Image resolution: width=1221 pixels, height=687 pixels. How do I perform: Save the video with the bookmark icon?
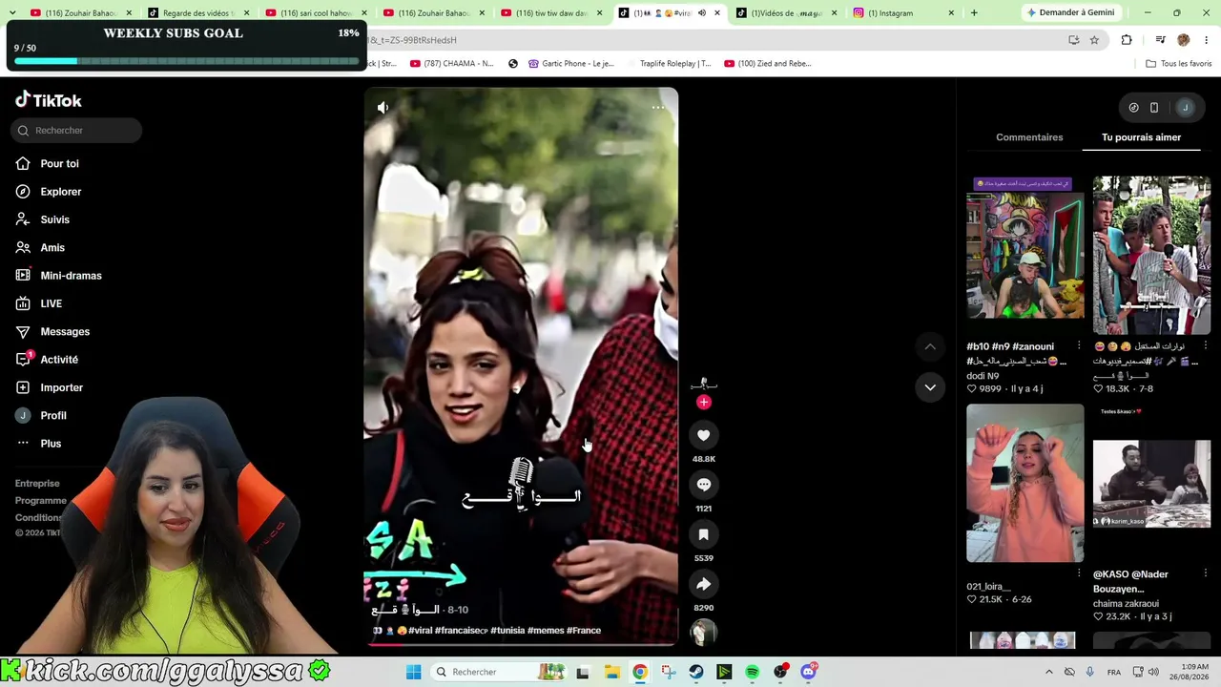[x=703, y=534]
